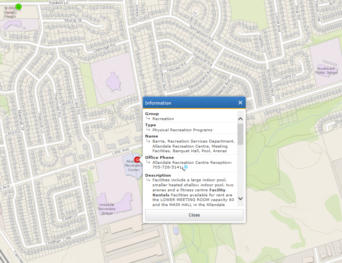Click the 'Springhome Rd' street label
The height and width of the screenshot is (263, 342).
coord(201,33)
